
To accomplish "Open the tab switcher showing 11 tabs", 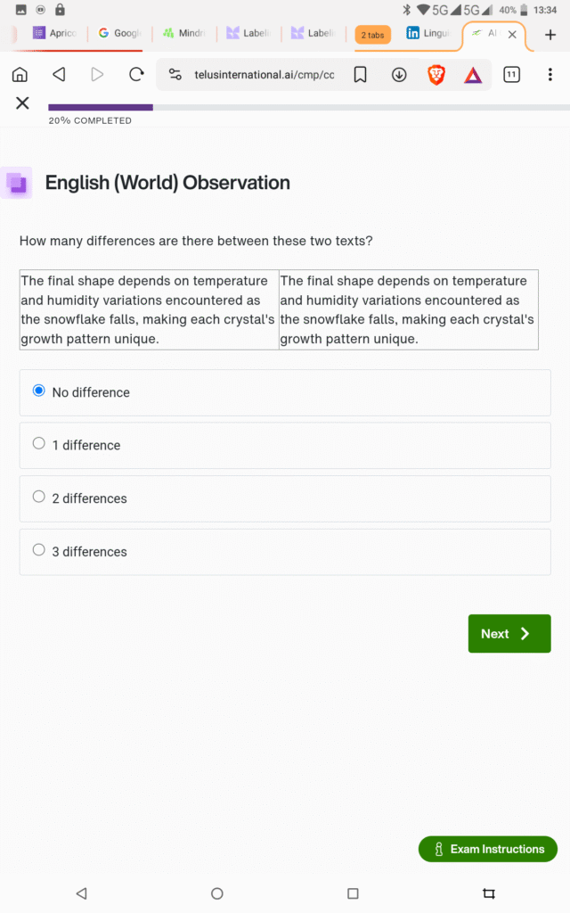I will [x=511, y=75].
